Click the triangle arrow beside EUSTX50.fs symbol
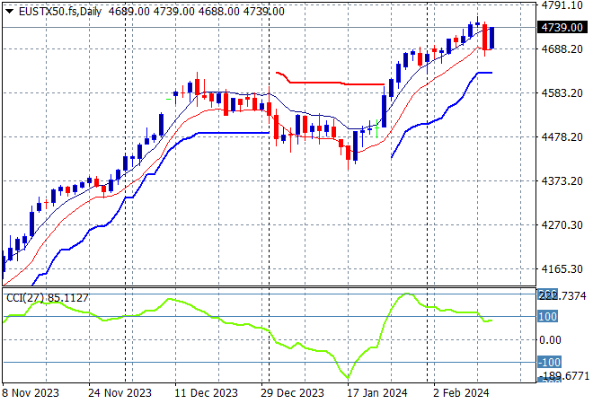 click(x=9, y=11)
